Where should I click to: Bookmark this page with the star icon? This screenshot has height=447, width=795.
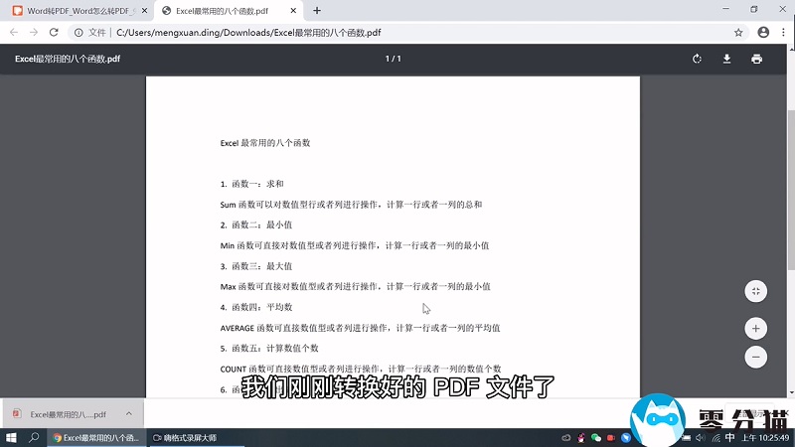pyautogui.click(x=737, y=32)
